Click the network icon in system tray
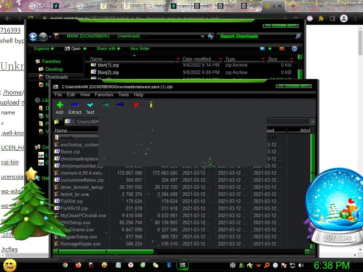 pos(292,265)
